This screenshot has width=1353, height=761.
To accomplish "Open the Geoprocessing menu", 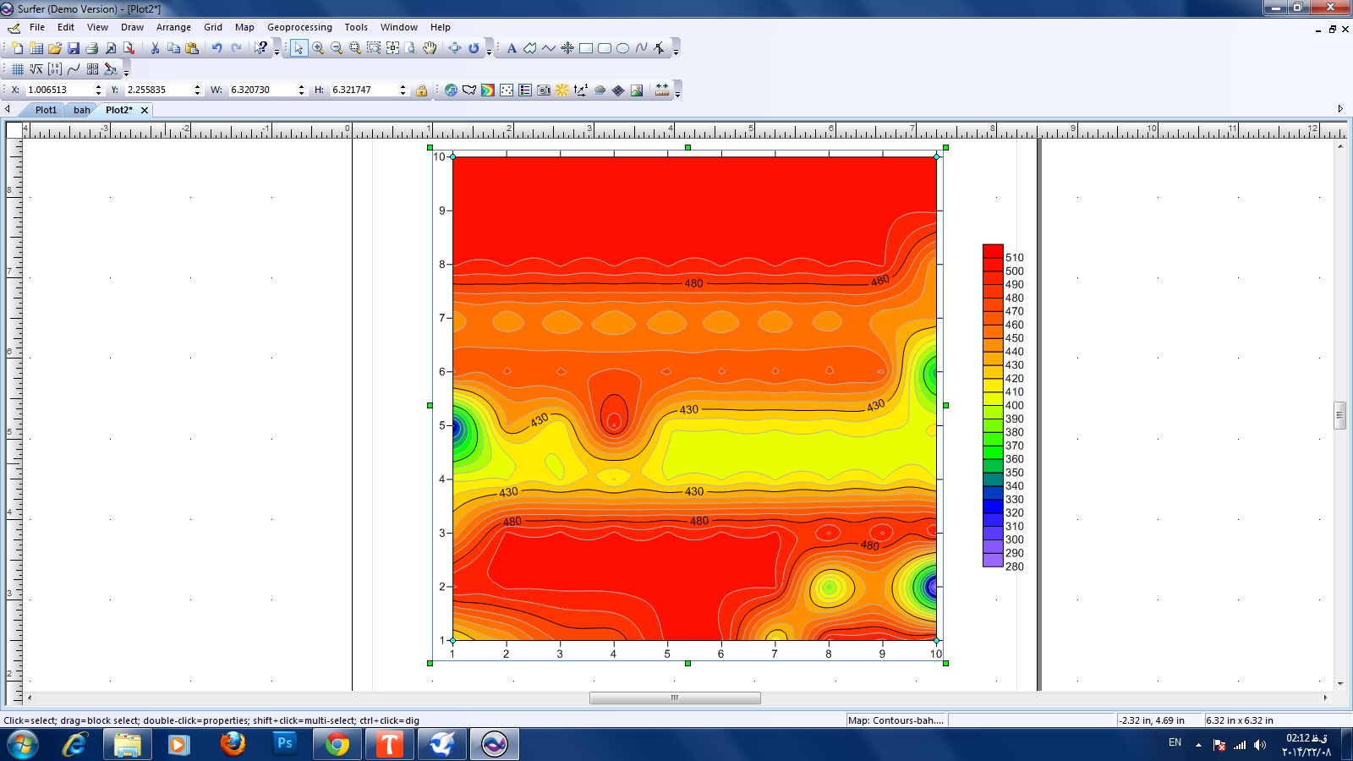I will 299,27.
